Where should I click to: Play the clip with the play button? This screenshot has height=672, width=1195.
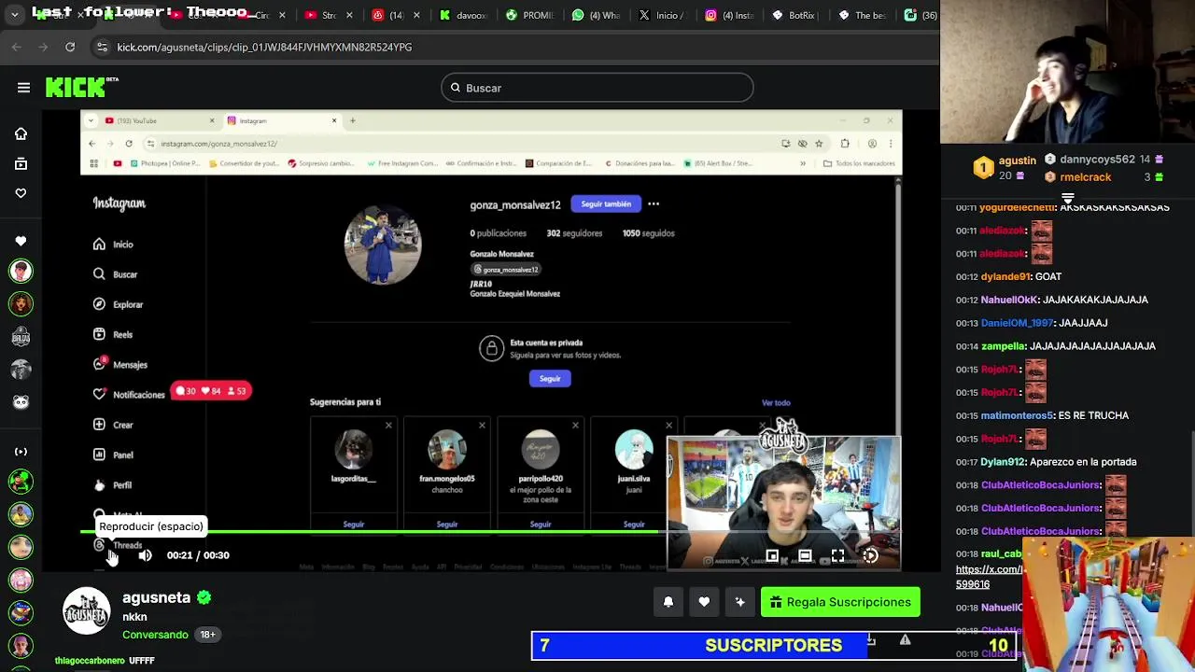coord(111,555)
